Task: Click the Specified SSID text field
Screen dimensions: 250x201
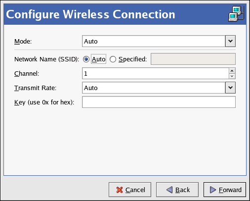Action: 193,59
